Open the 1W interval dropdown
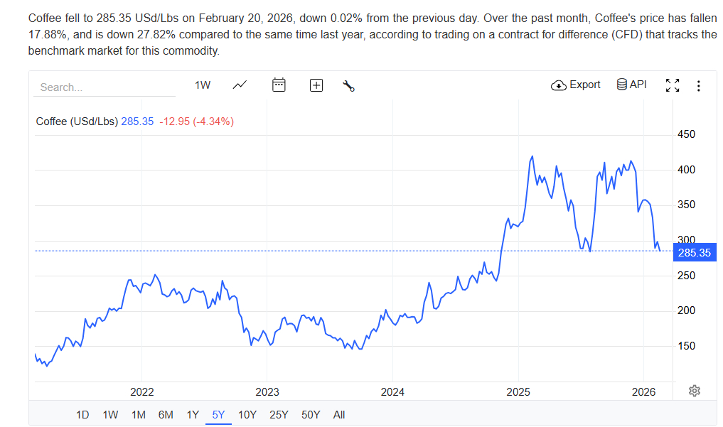 [x=203, y=85]
